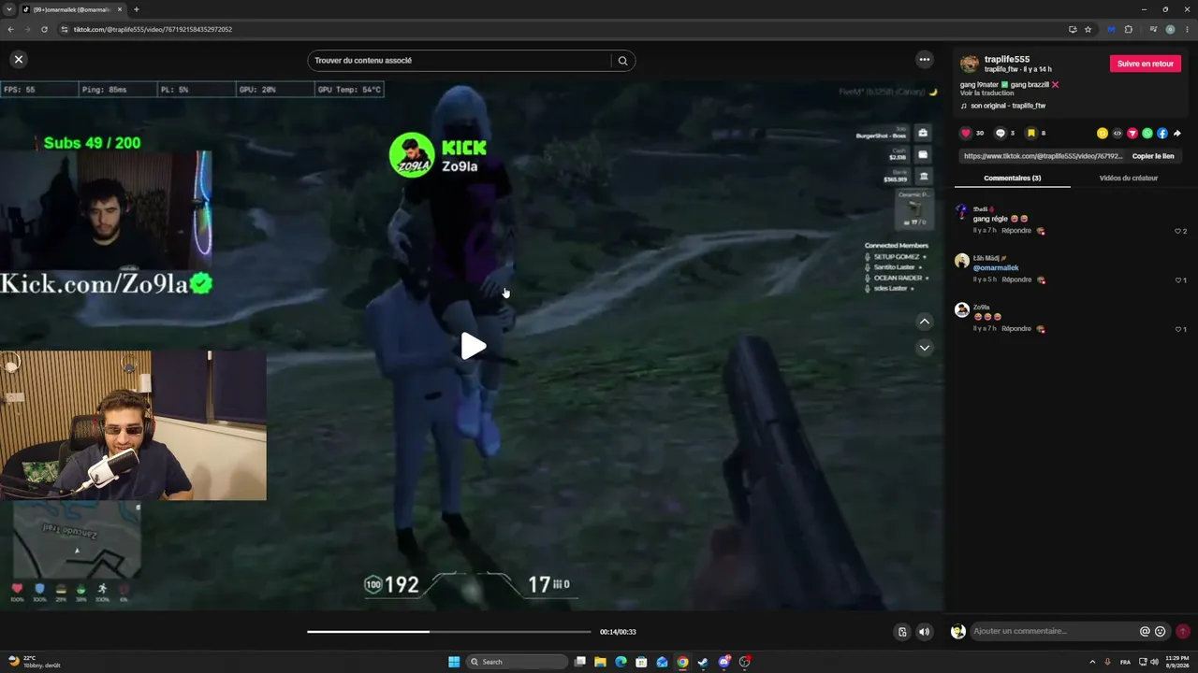1198x673 pixels.
Task: Post comment with red send arrow
Action: click(x=1183, y=632)
